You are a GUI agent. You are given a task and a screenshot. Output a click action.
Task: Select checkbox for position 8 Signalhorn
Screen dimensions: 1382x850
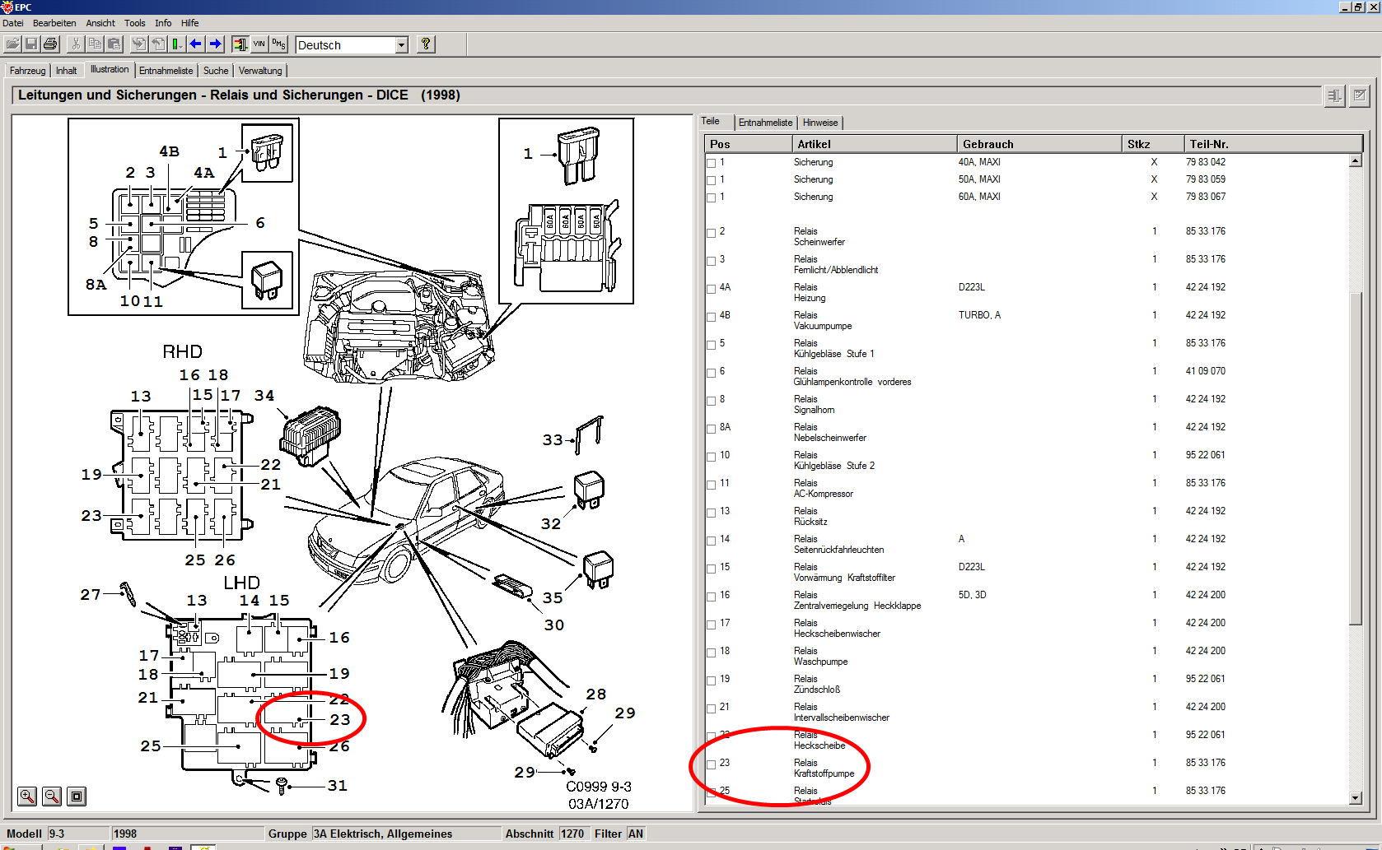tap(712, 401)
